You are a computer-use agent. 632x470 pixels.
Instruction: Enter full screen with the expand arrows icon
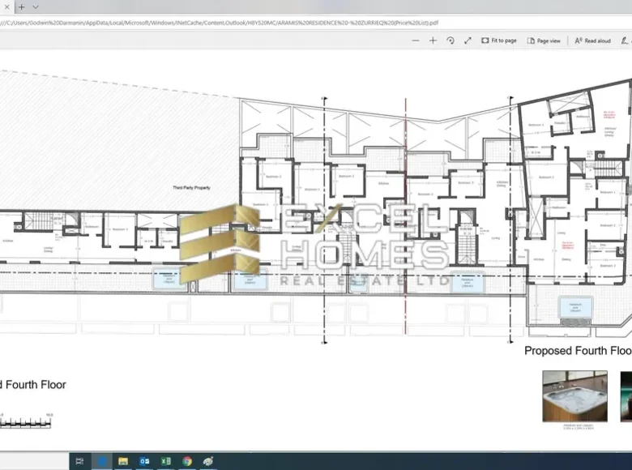click(x=468, y=41)
